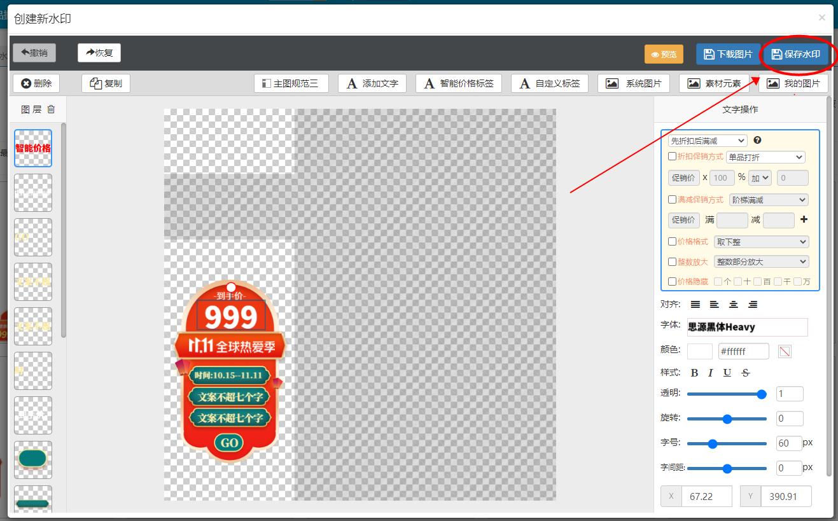The height and width of the screenshot is (521, 838).
Task: Preview the watermark with 预览
Action: coord(664,54)
